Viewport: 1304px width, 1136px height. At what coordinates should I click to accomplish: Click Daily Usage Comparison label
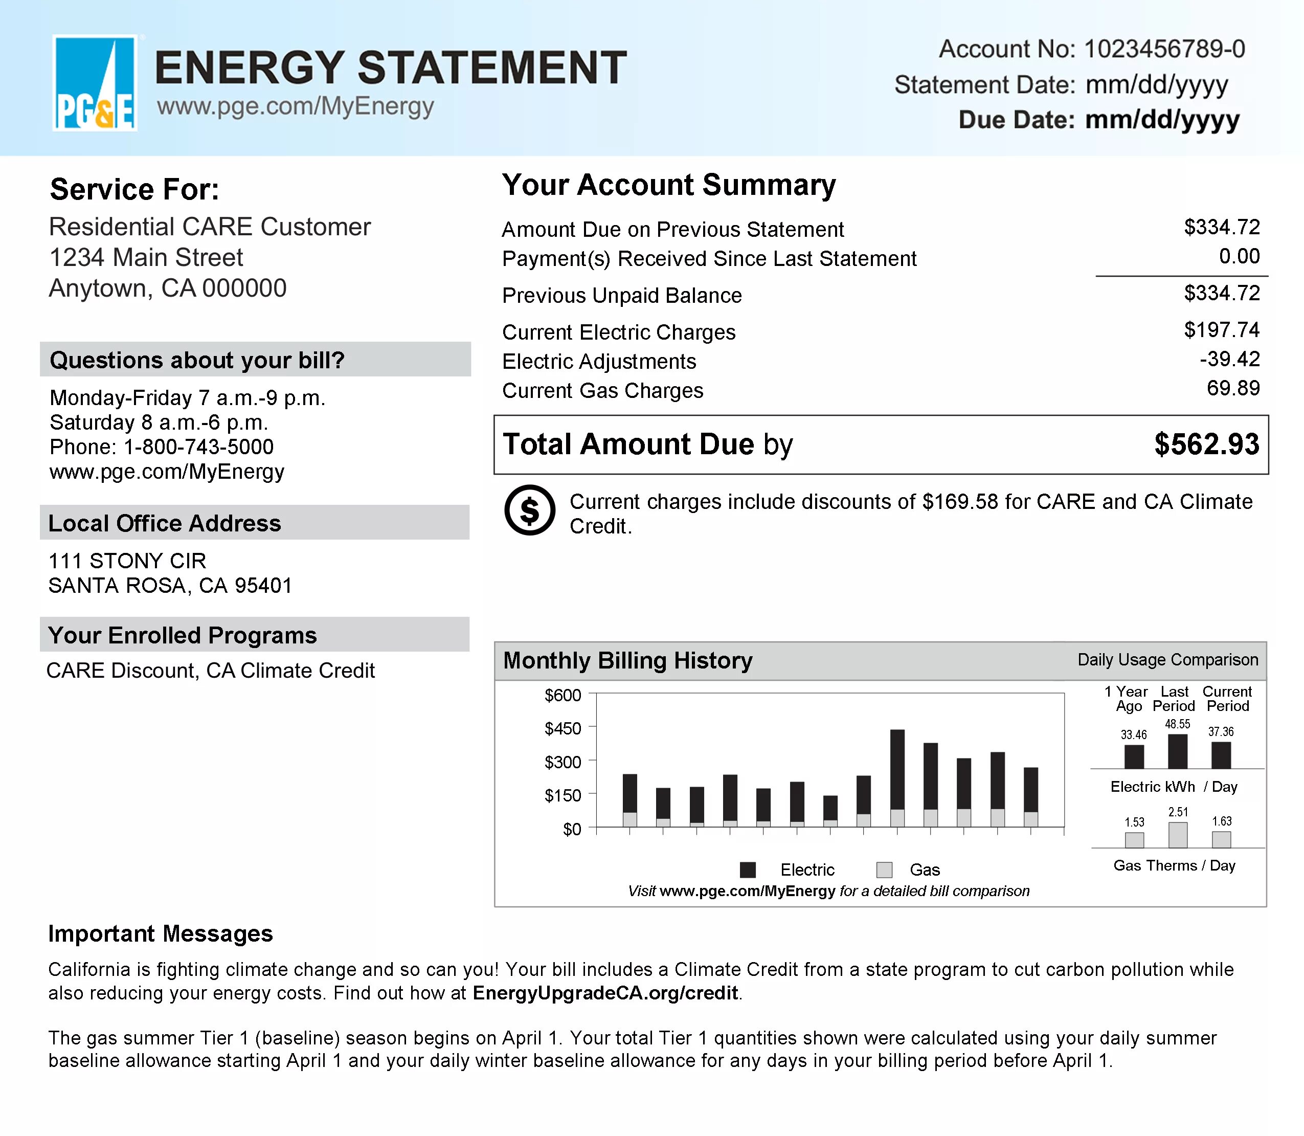click(x=1168, y=660)
